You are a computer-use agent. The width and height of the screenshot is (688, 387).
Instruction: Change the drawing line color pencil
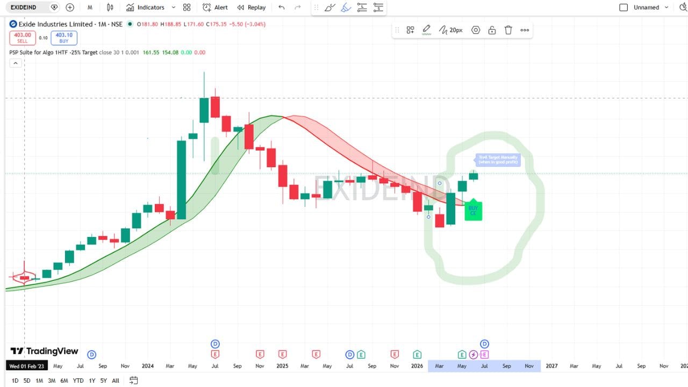[427, 30]
